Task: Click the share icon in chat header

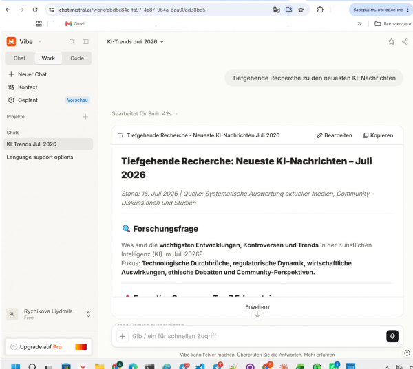Action: [405, 41]
